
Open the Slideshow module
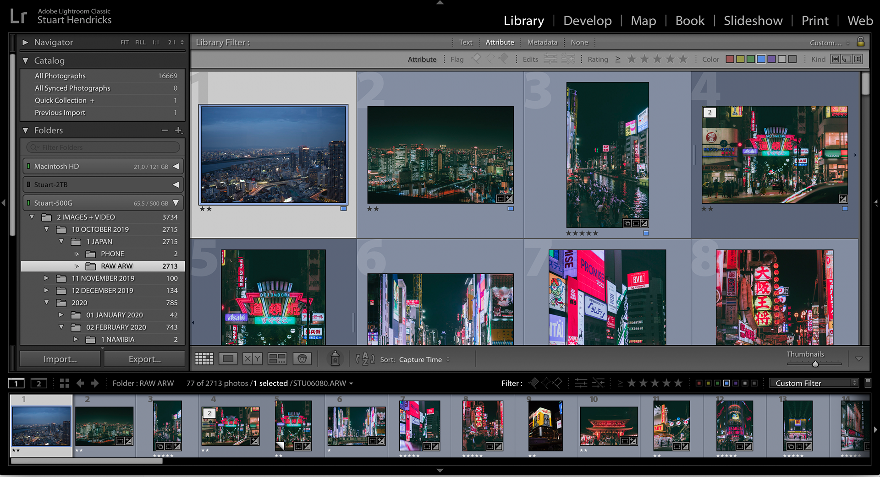coord(753,21)
